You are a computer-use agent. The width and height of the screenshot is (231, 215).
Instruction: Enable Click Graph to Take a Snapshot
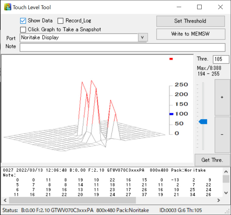[x=23, y=30]
